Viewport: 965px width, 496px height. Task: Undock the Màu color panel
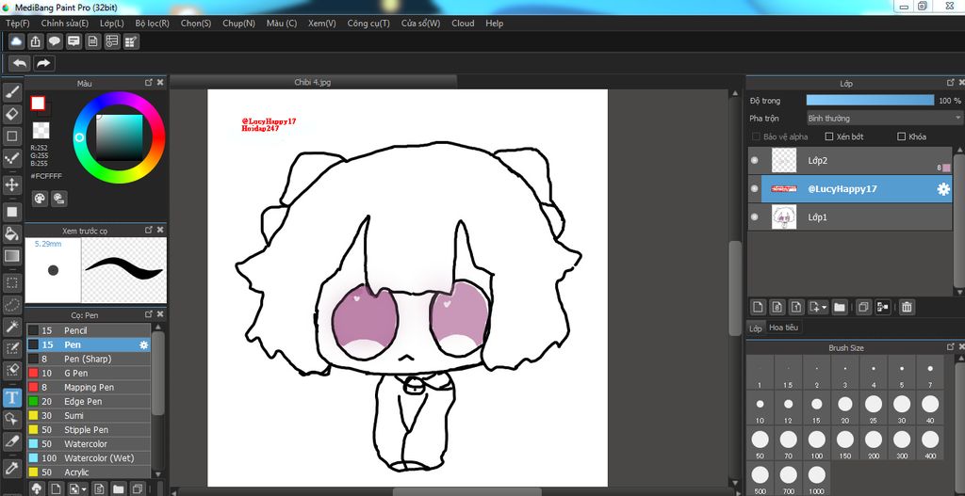148,83
